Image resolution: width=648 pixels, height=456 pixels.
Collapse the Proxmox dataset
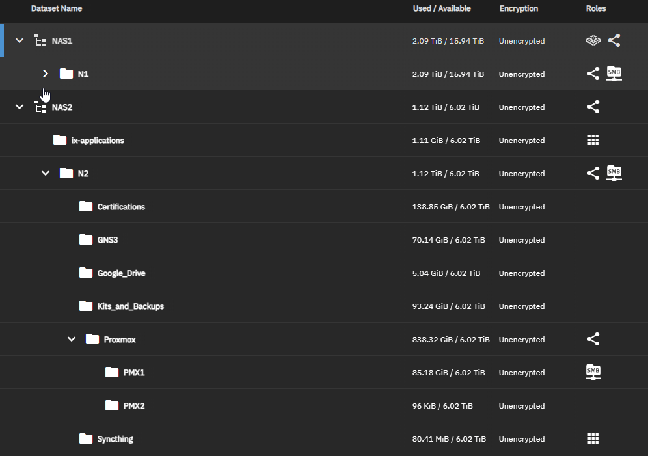72,339
